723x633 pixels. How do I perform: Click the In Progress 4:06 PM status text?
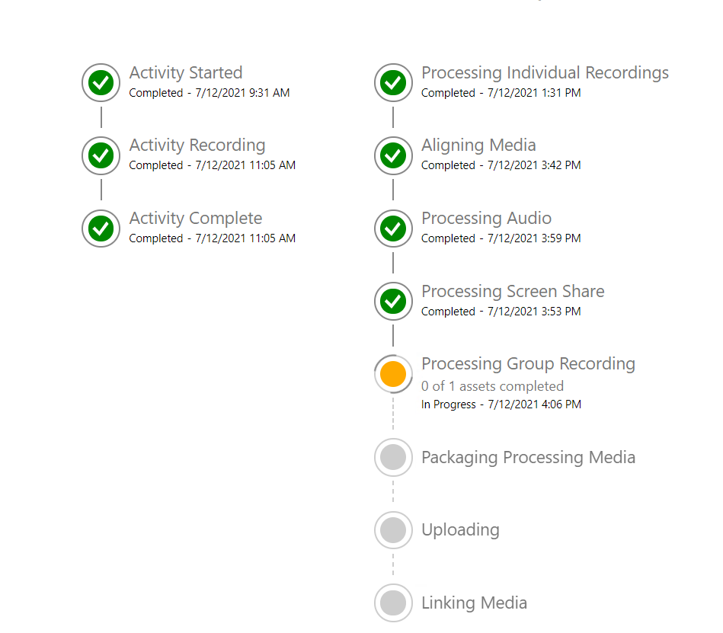click(x=501, y=404)
